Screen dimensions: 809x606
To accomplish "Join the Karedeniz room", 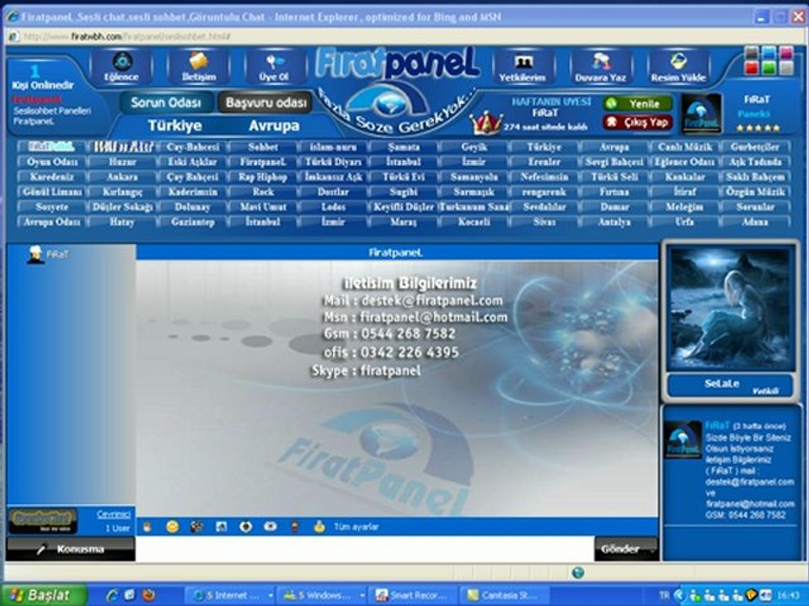I will coord(51,177).
